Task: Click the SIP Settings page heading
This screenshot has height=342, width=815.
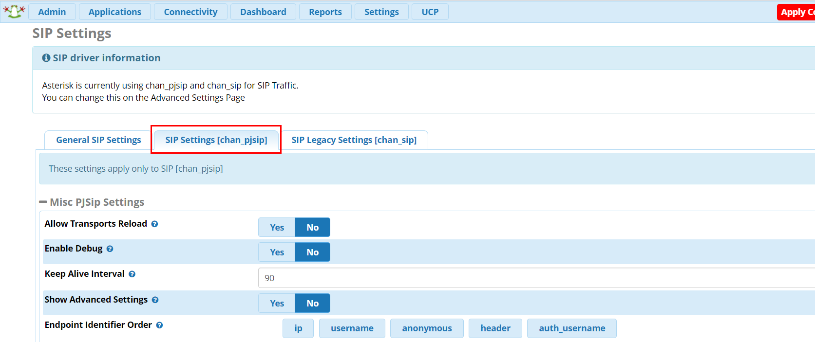Action: pos(72,33)
